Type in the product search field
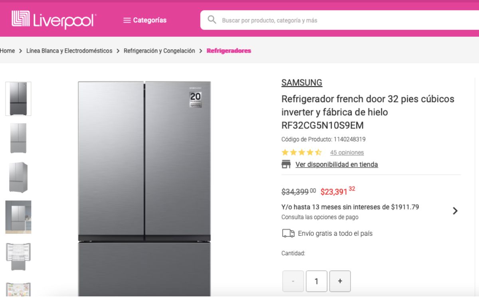The height and width of the screenshot is (298, 479). (x=339, y=20)
